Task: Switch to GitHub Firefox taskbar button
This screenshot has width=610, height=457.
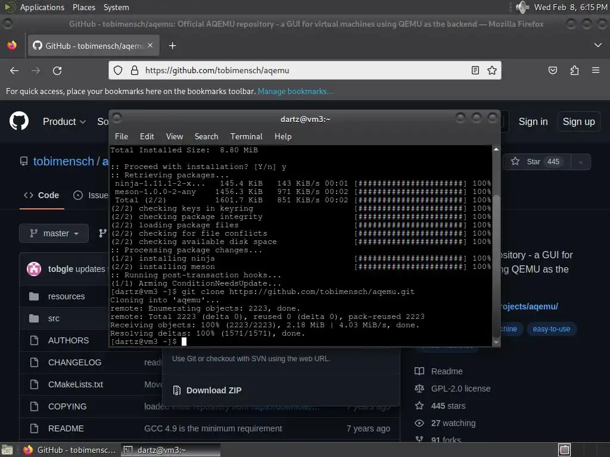Action: click(x=69, y=450)
